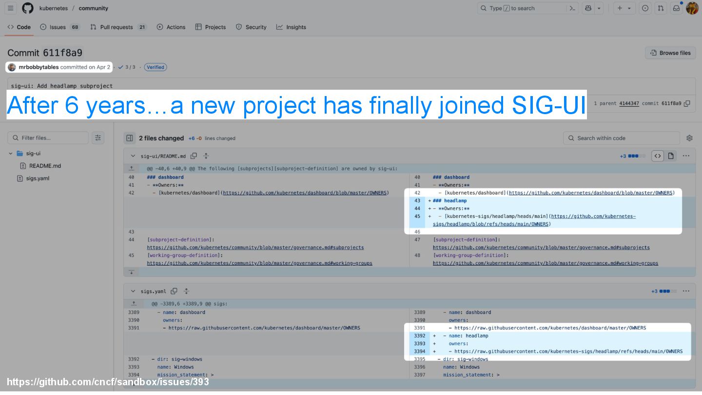Expand lines below in the README.md diff

[131, 272]
